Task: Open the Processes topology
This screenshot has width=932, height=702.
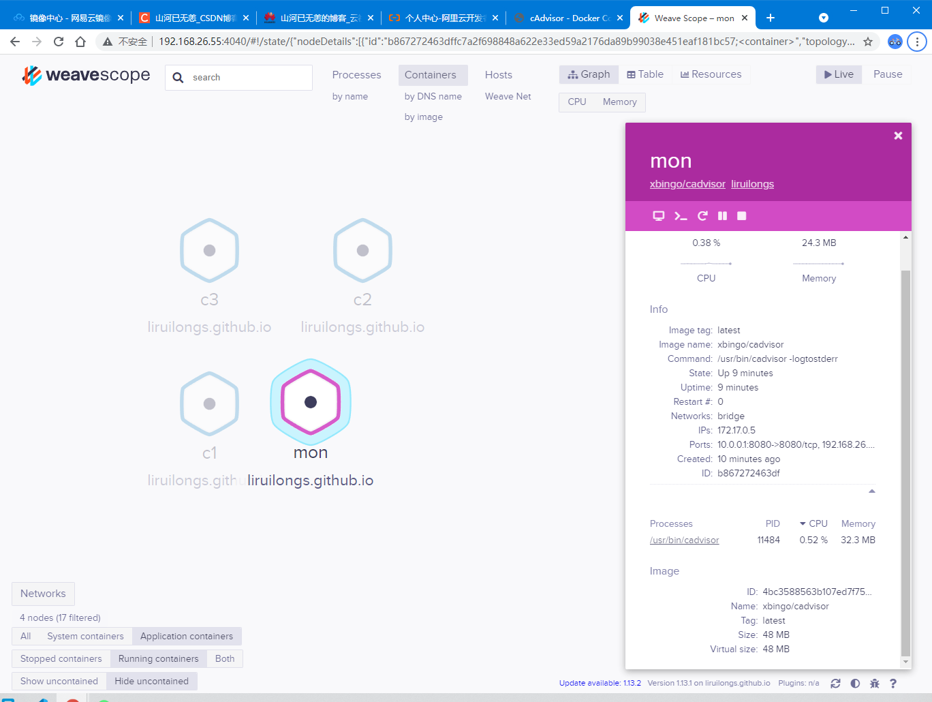Action: pyautogui.click(x=356, y=75)
